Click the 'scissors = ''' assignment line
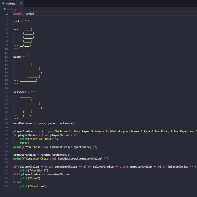Screen dimensions: 197x197 point(24,92)
